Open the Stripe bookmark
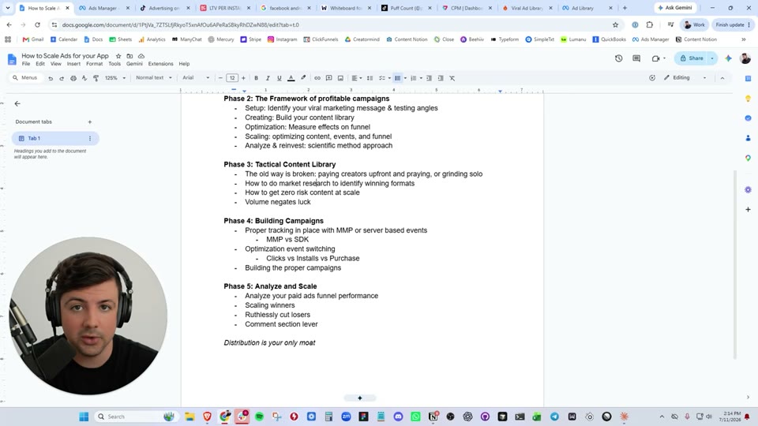 [x=250, y=39]
